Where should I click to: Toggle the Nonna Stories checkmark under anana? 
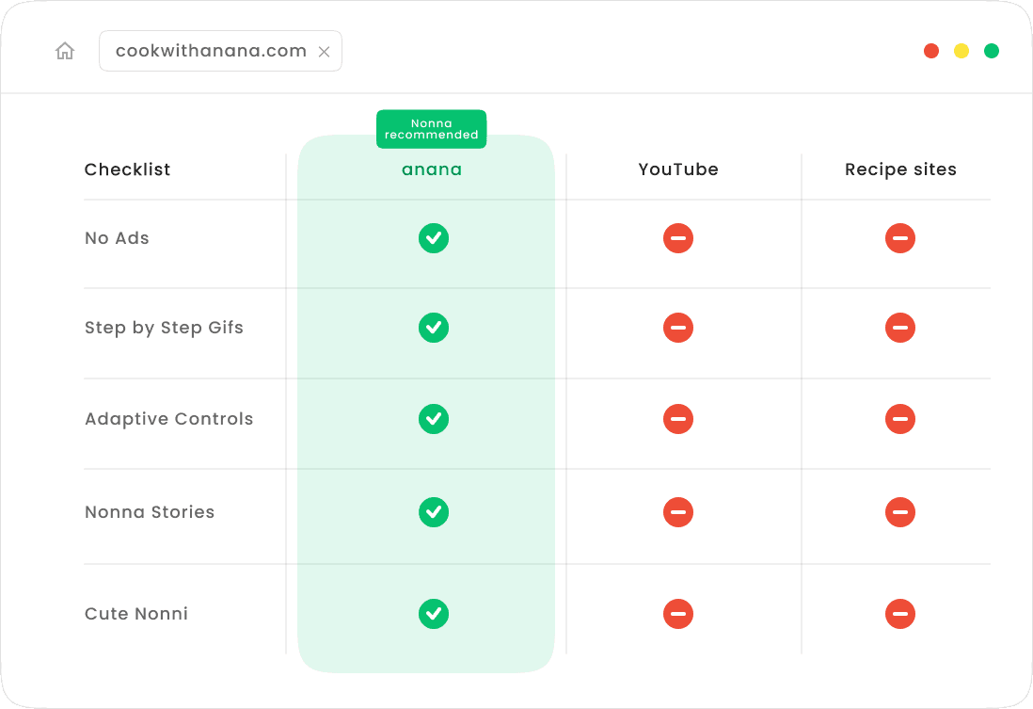[x=434, y=512]
